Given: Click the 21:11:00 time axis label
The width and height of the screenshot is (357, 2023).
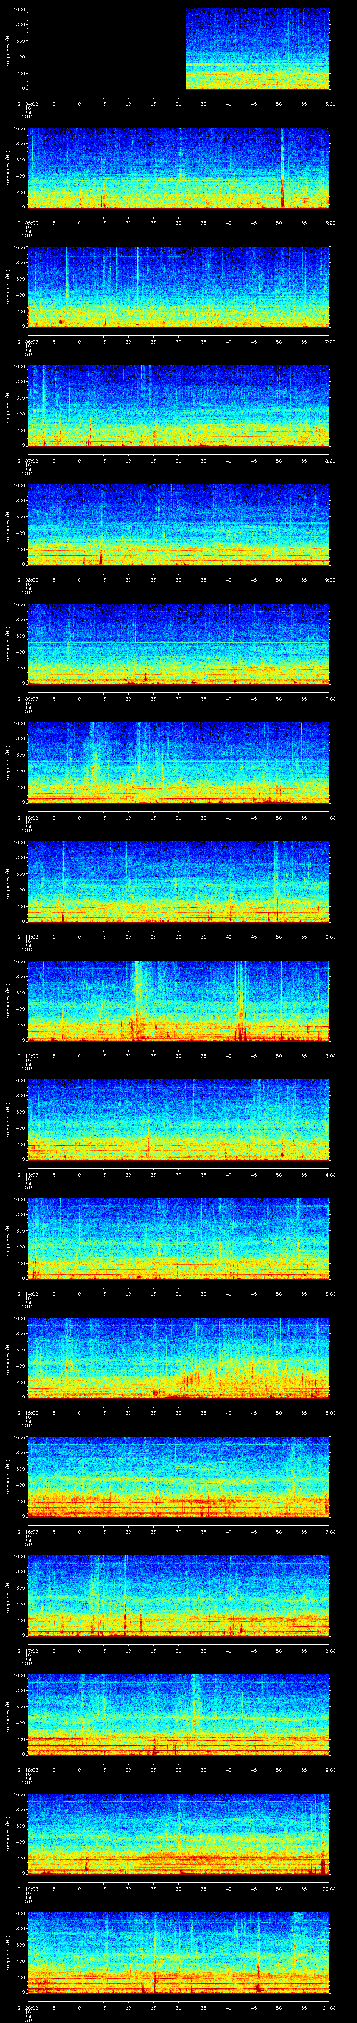Looking at the screenshot, I should pos(28,937).
